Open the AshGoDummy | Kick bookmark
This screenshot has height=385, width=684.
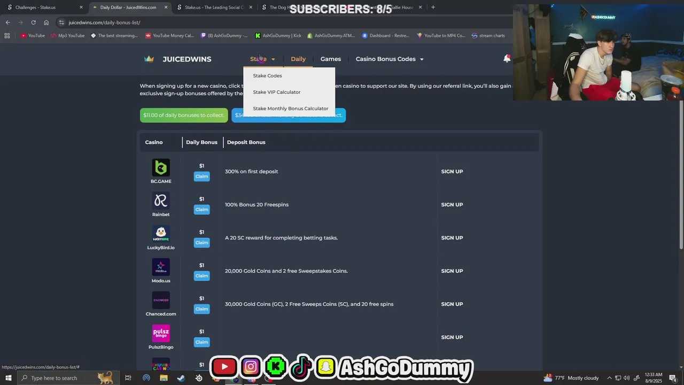(x=278, y=36)
